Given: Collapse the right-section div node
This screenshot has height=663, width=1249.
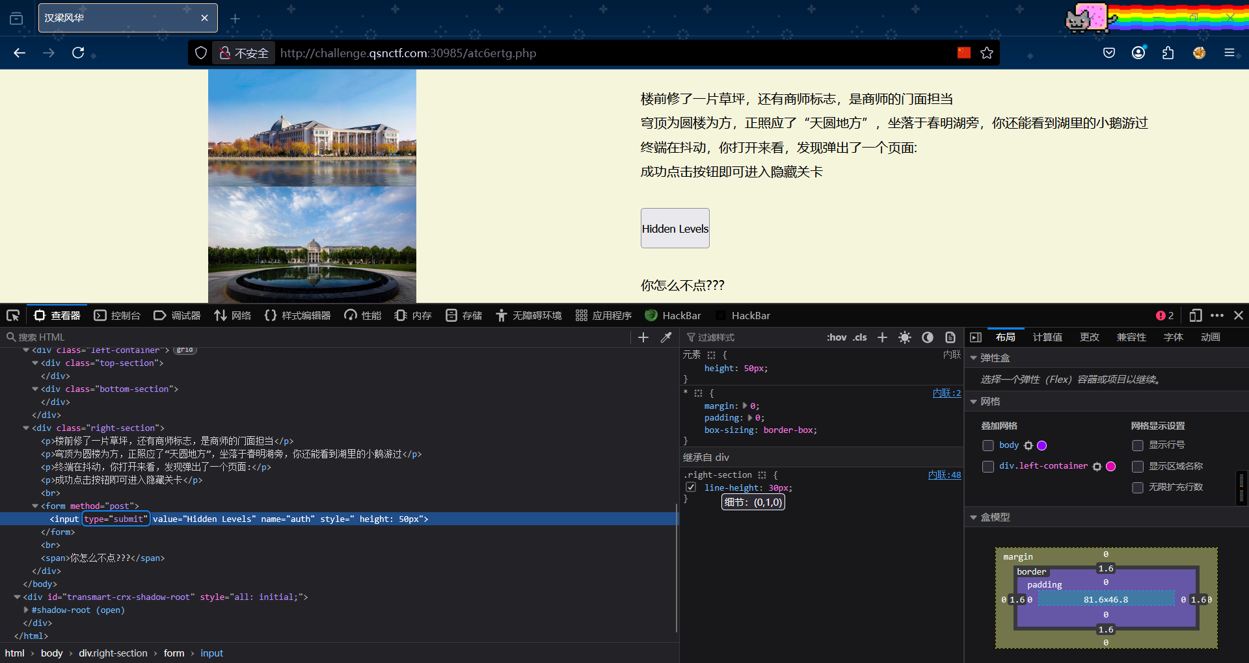Looking at the screenshot, I should coord(26,428).
